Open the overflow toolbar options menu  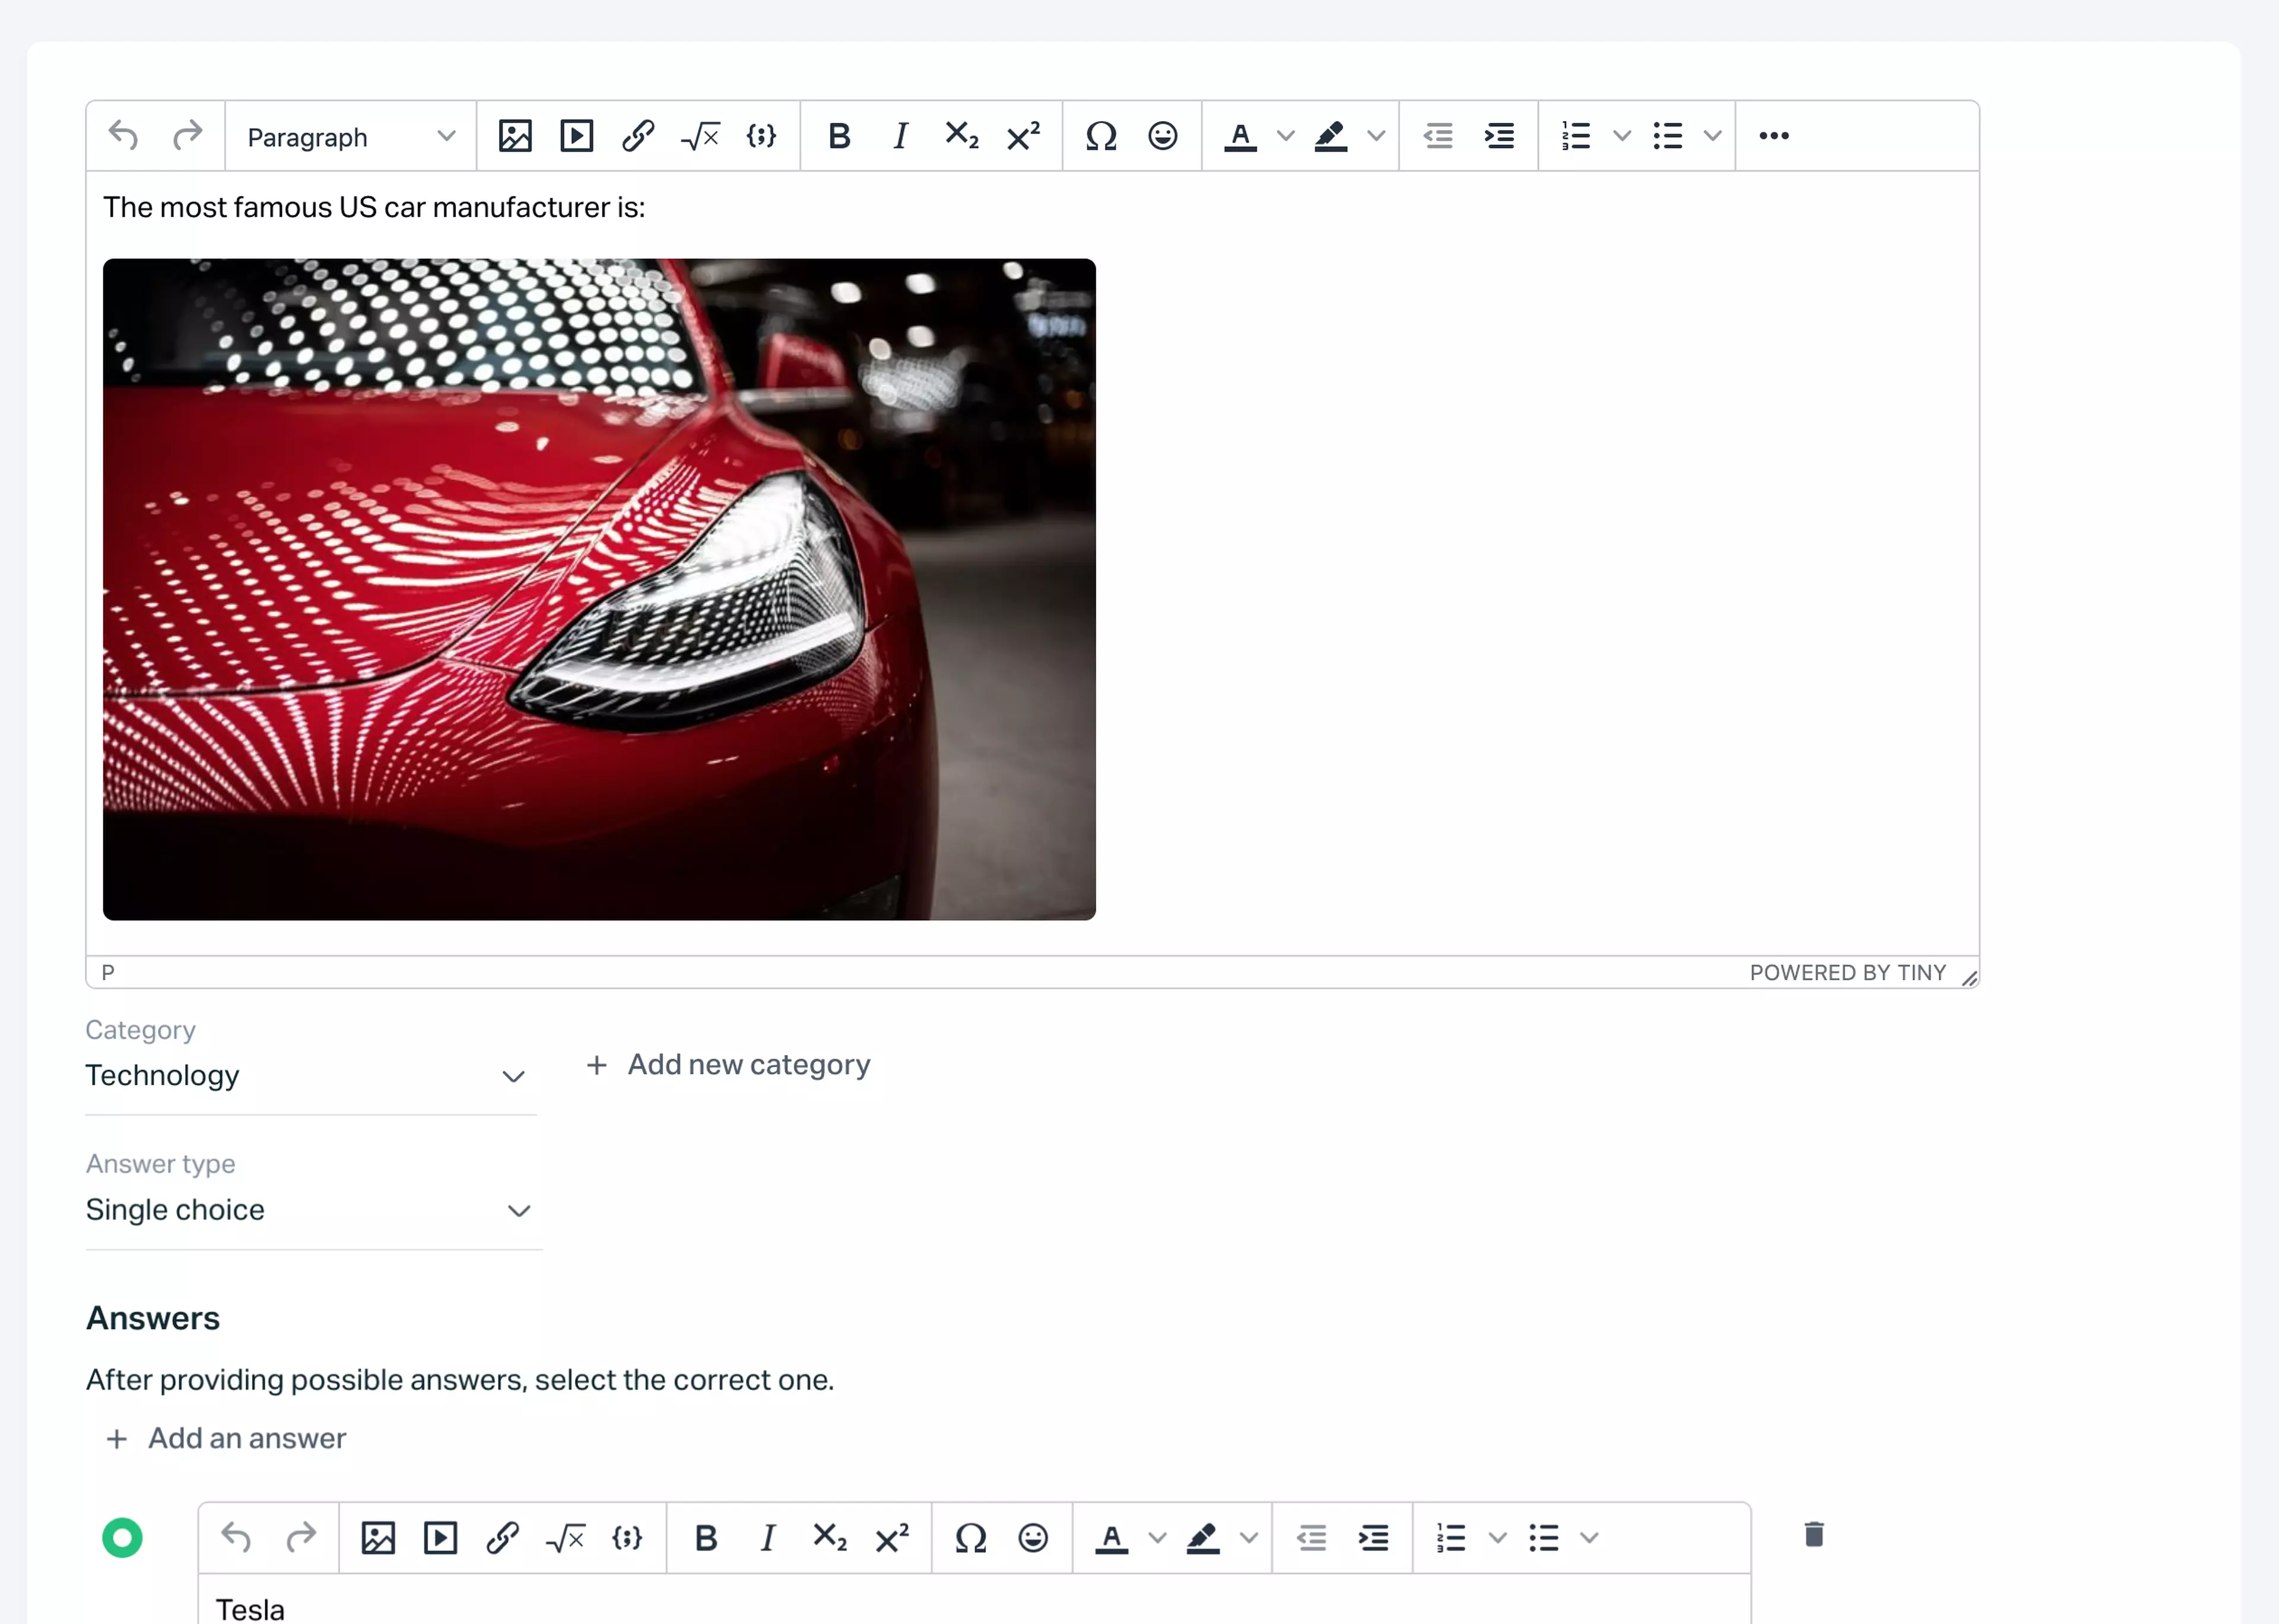1774,136
